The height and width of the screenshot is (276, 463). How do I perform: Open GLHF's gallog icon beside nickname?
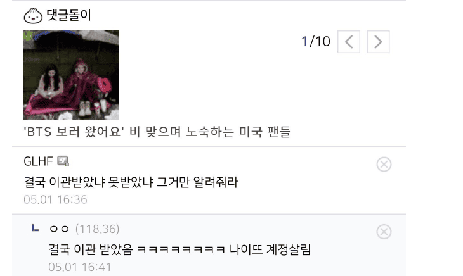(63, 161)
